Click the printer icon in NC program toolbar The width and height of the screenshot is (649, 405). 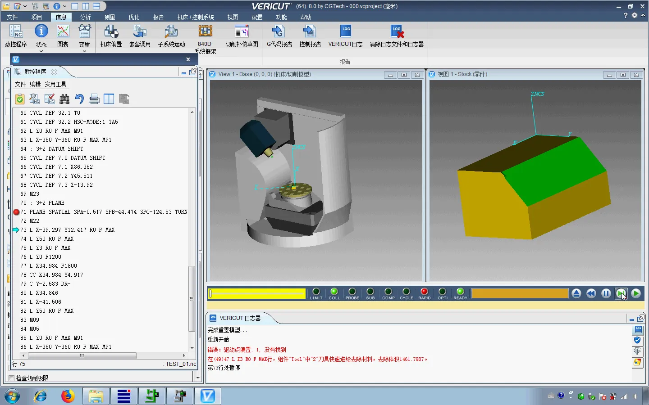coord(94,99)
